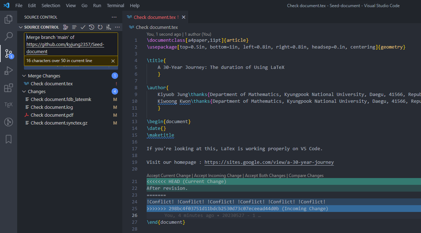Click Accept Current Change
Screen dimensions: 421x233
point(168,176)
